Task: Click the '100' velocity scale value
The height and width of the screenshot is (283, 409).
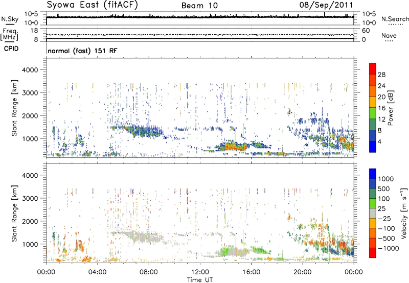Action: click(384, 199)
